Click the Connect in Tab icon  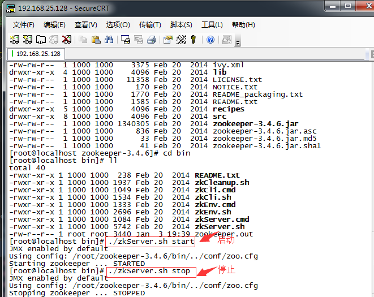coord(41,40)
